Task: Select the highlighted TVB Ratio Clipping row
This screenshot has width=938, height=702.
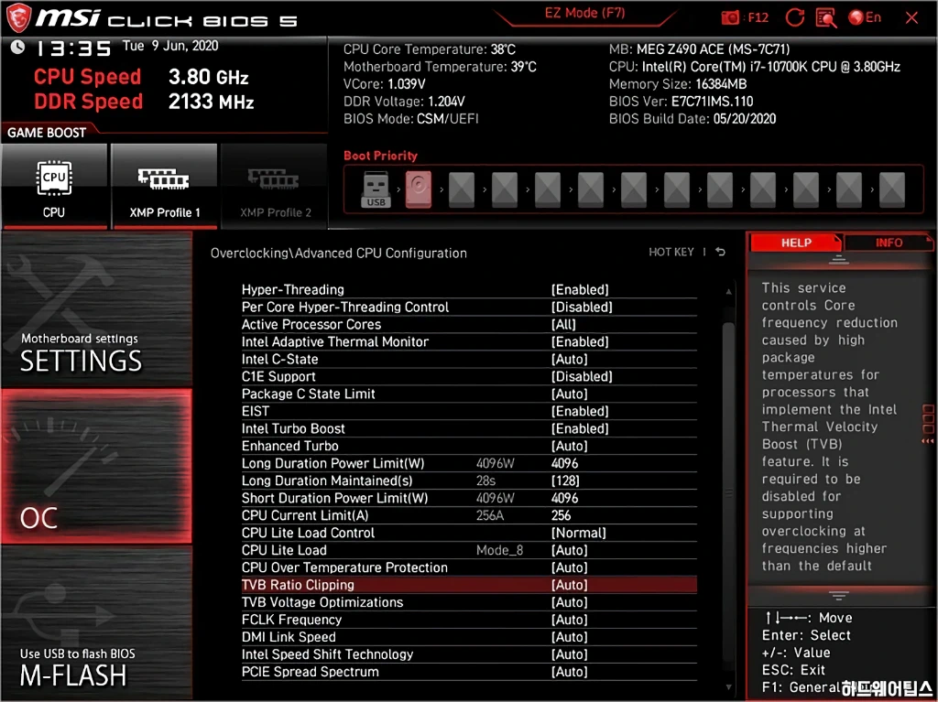Action: point(469,584)
